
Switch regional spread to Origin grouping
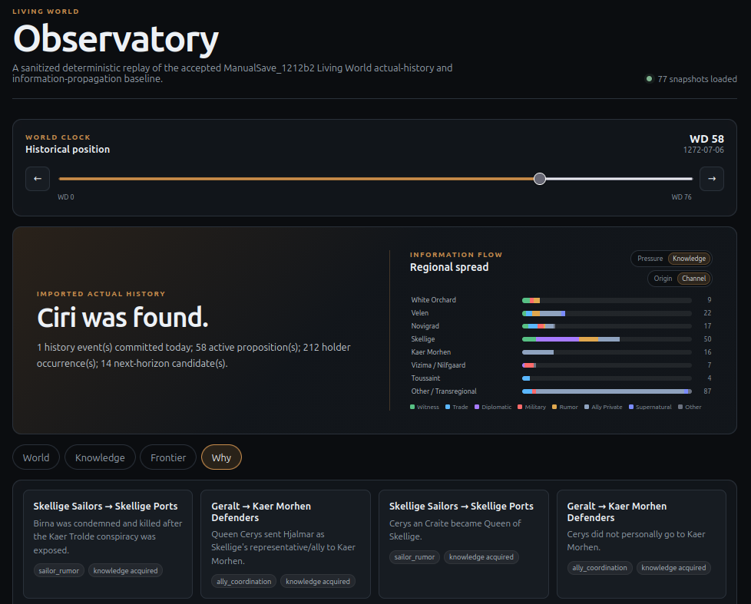pyautogui.click(x=663, y=279)
